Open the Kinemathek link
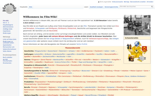Screen dimensions: 155x96 tap(34, 79)
